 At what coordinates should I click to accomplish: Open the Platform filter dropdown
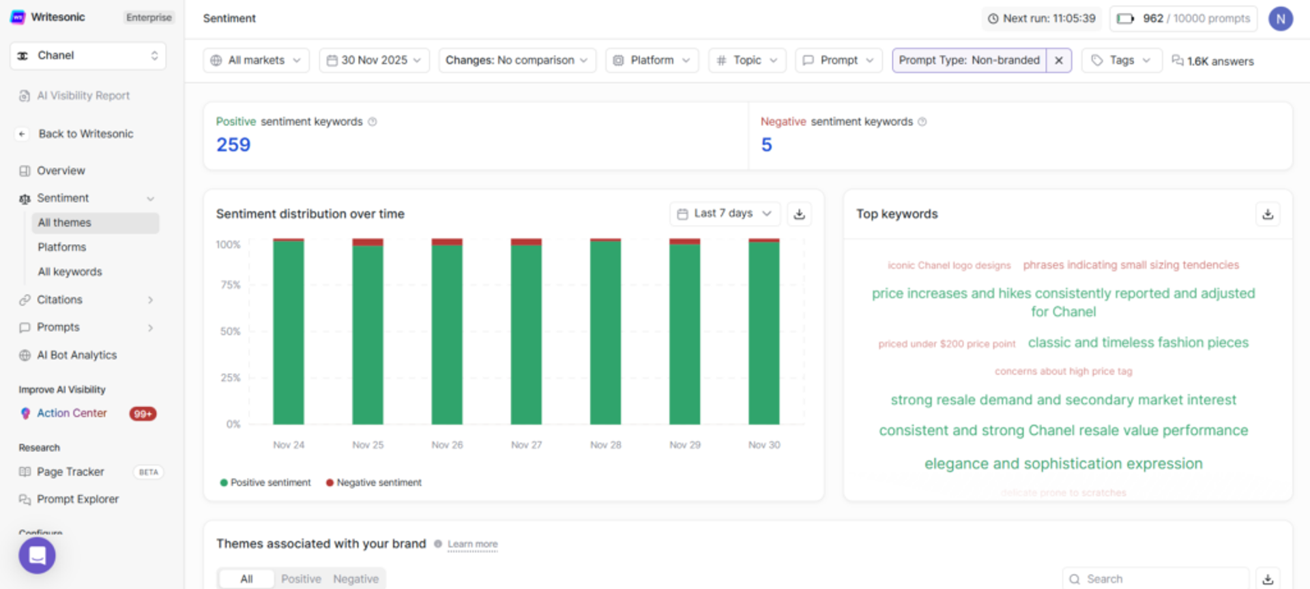(652, 61)
